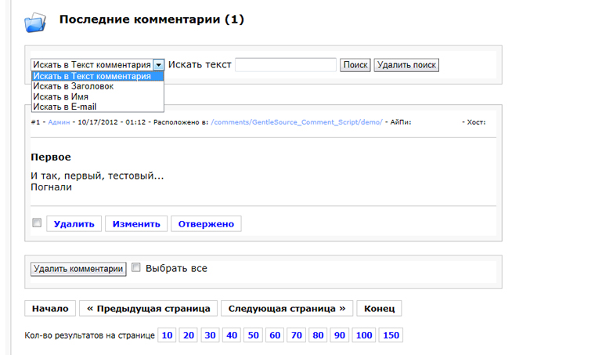The width and height of the screenshot is (595, 355).
Task: Set results per page to 60
Action: [275, 335]
